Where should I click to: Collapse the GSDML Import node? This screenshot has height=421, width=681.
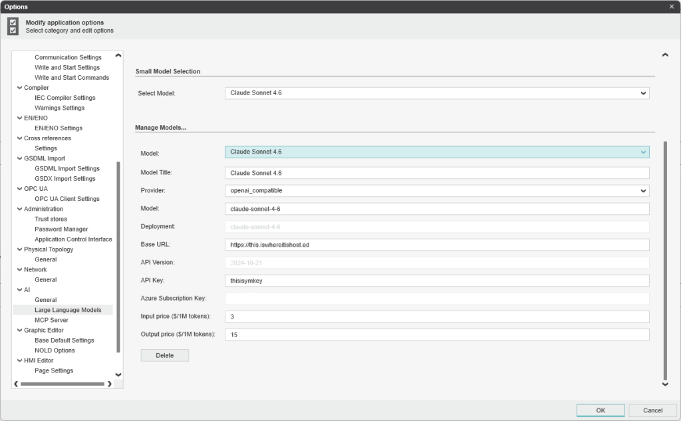(x=19, y=158)
